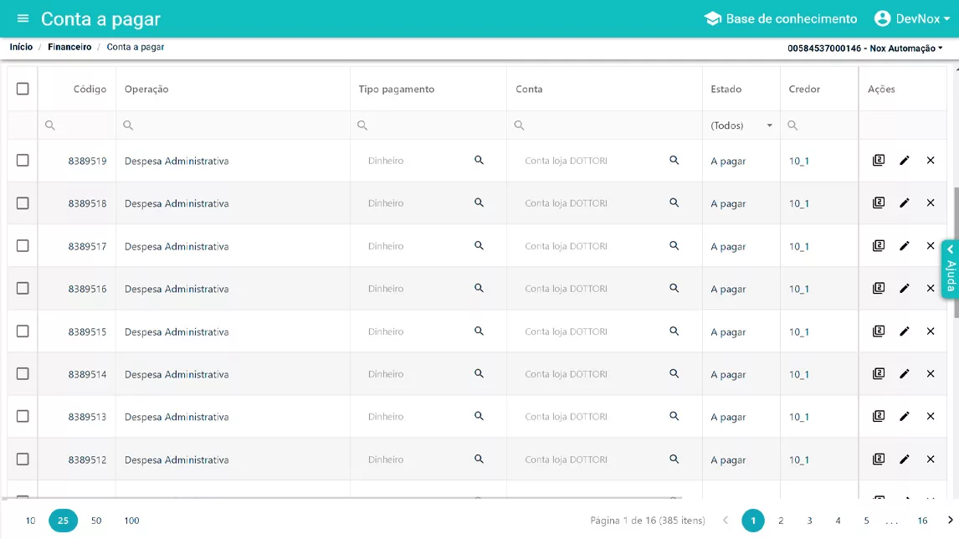Focus the Credor filter search field
This screenshot has height=539, width=959.
tap(819, 126)
